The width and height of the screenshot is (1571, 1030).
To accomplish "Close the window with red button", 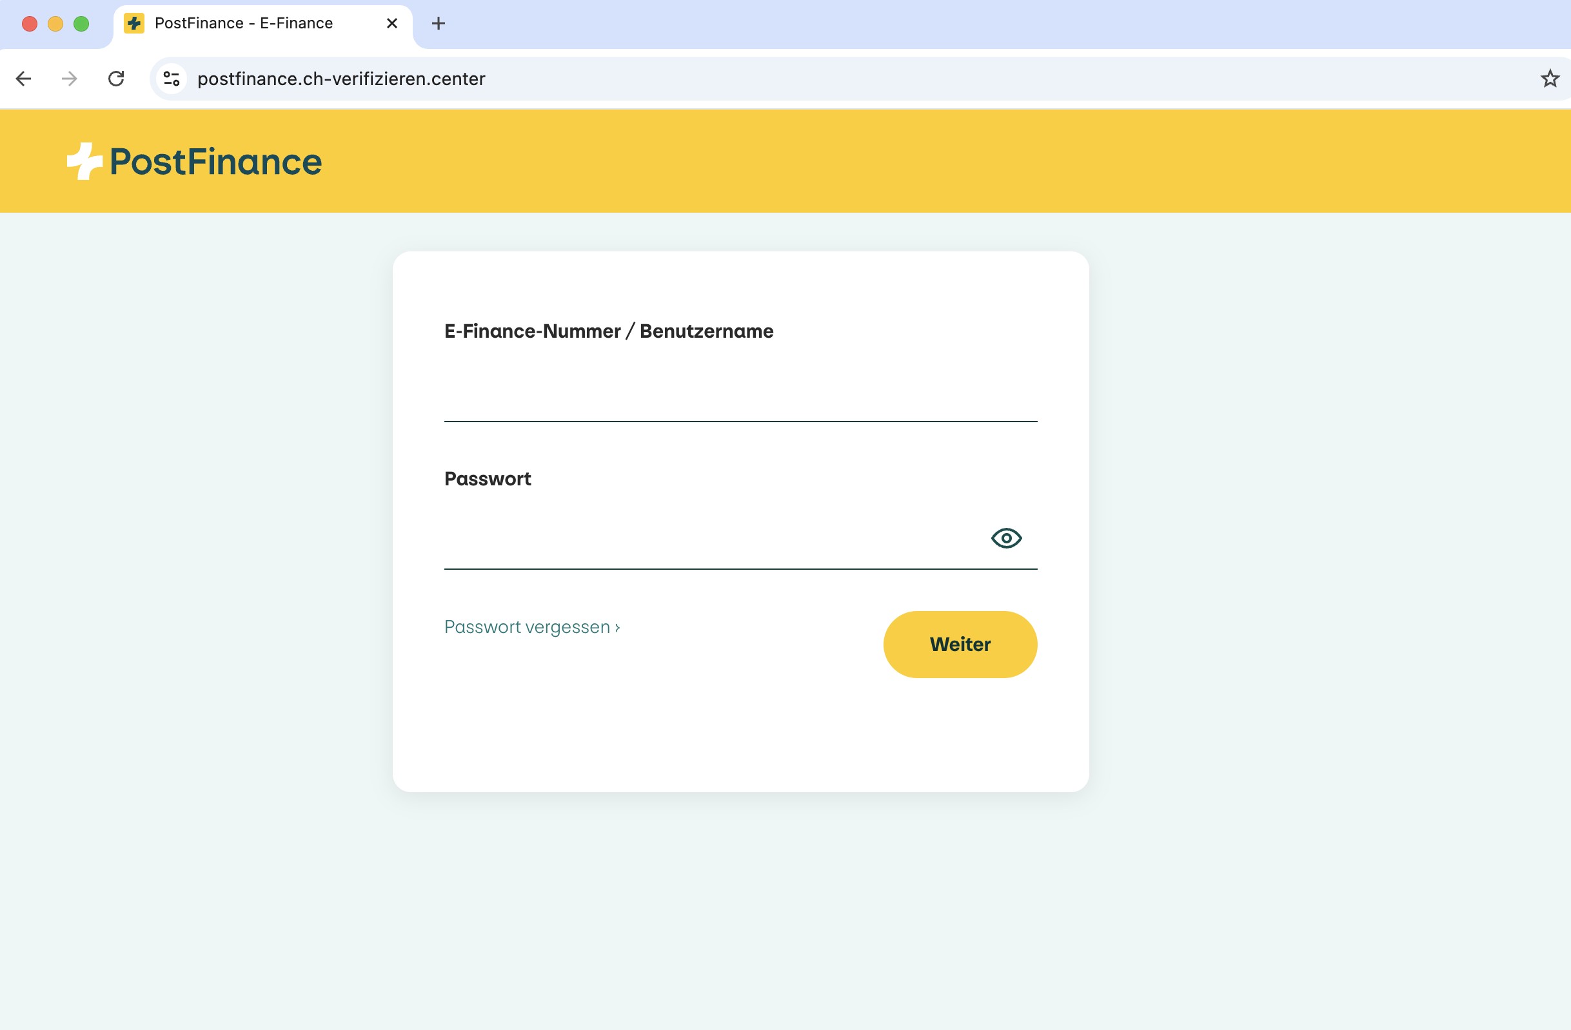I will (x=30, y=24).
